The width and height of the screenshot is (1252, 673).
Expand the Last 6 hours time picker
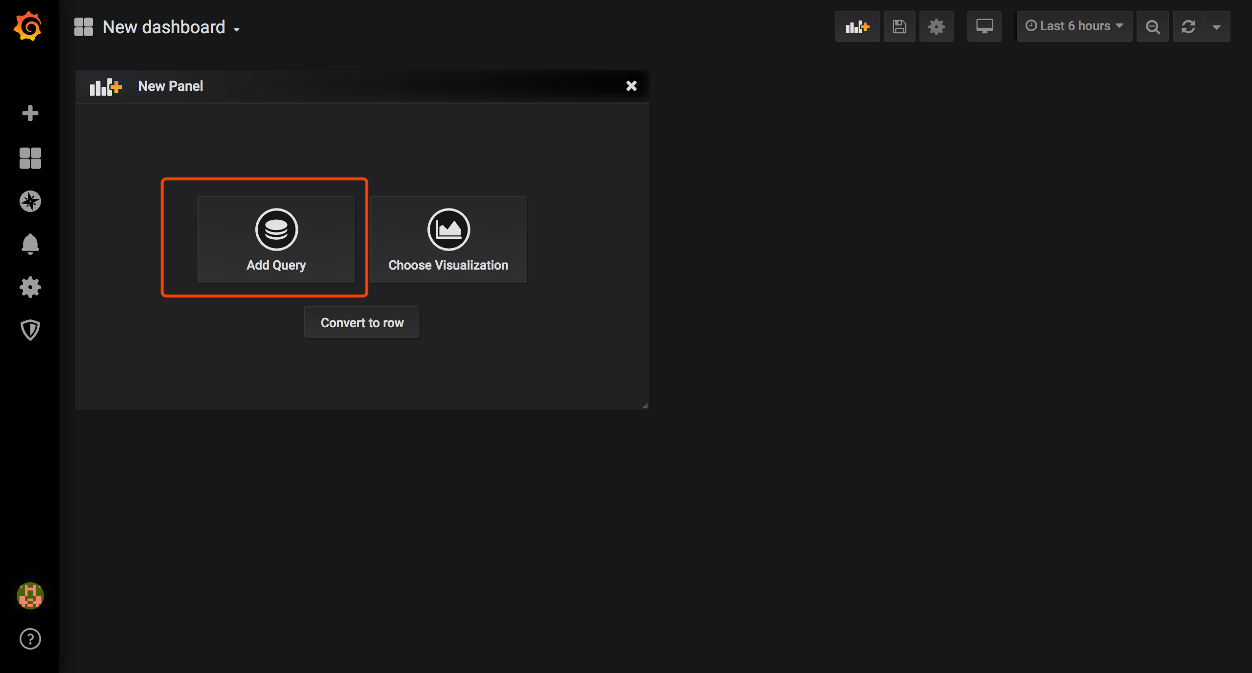1074,26
